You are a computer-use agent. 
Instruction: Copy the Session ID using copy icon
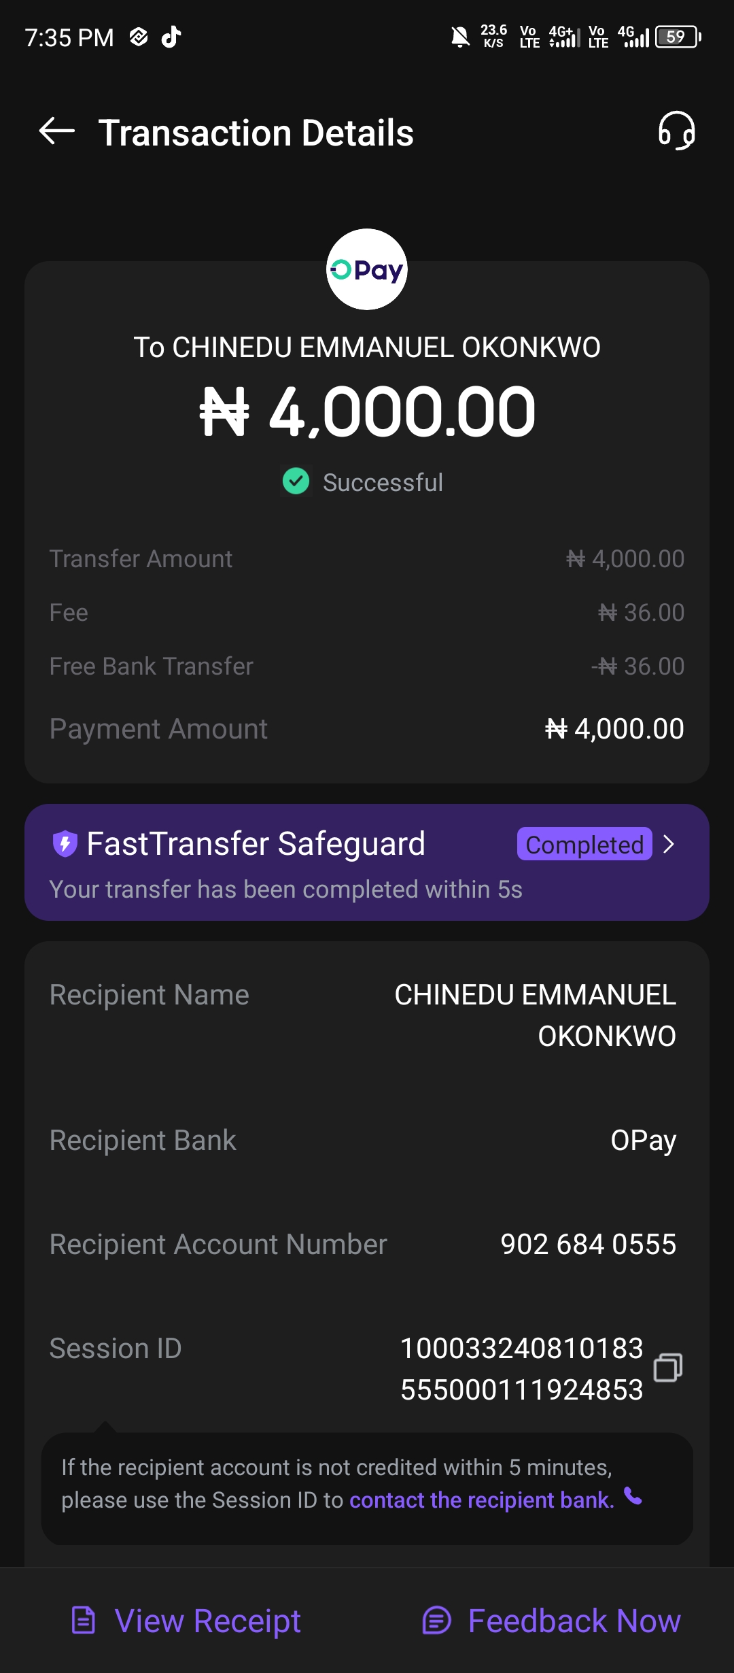(x=667, y=1368)
